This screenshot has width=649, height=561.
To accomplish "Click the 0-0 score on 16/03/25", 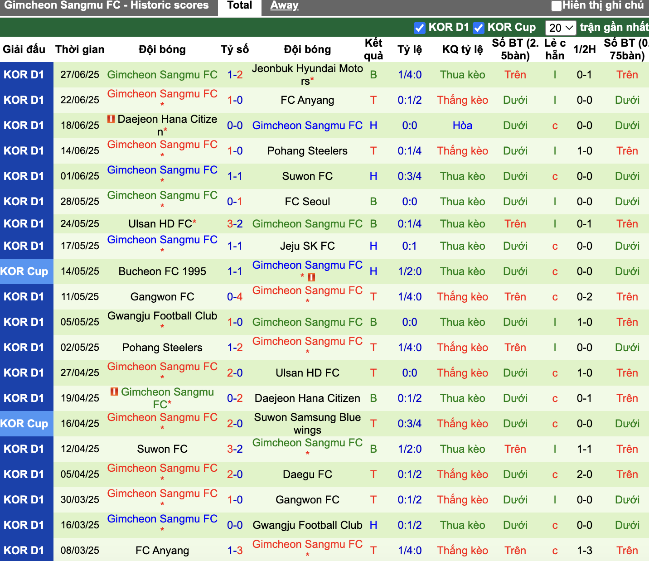I will coord(235,525).
